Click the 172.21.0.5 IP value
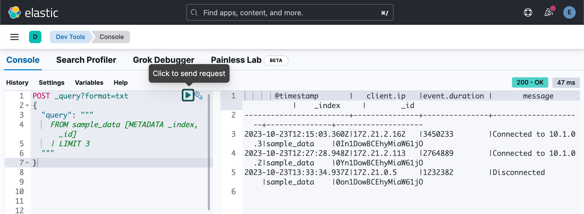 tap(375, 172)
